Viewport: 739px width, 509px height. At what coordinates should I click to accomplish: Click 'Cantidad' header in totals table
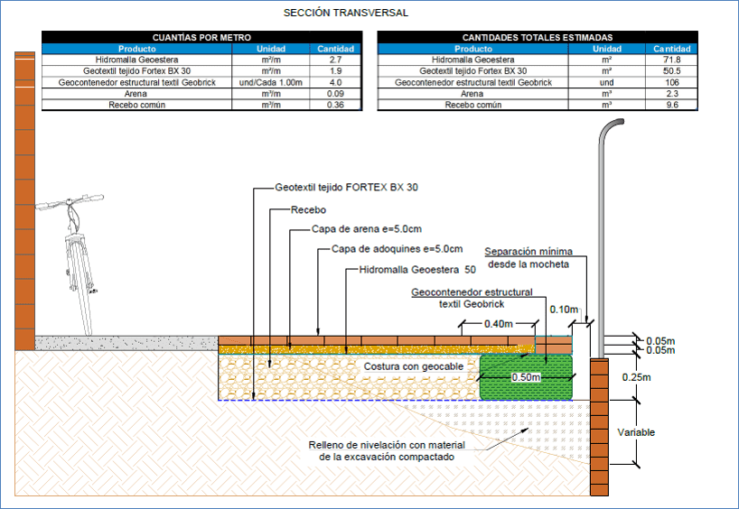671,49
